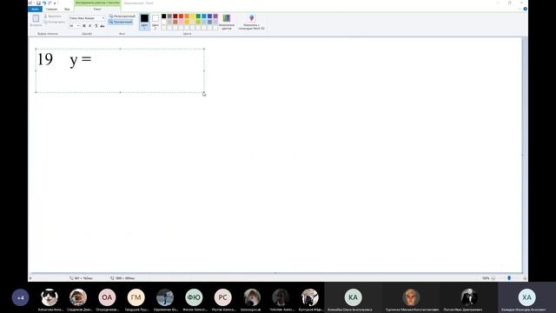Pick the black palette swatch
Image resolution: width=556 pixels, height=313 pixels.
coord(164,16)
